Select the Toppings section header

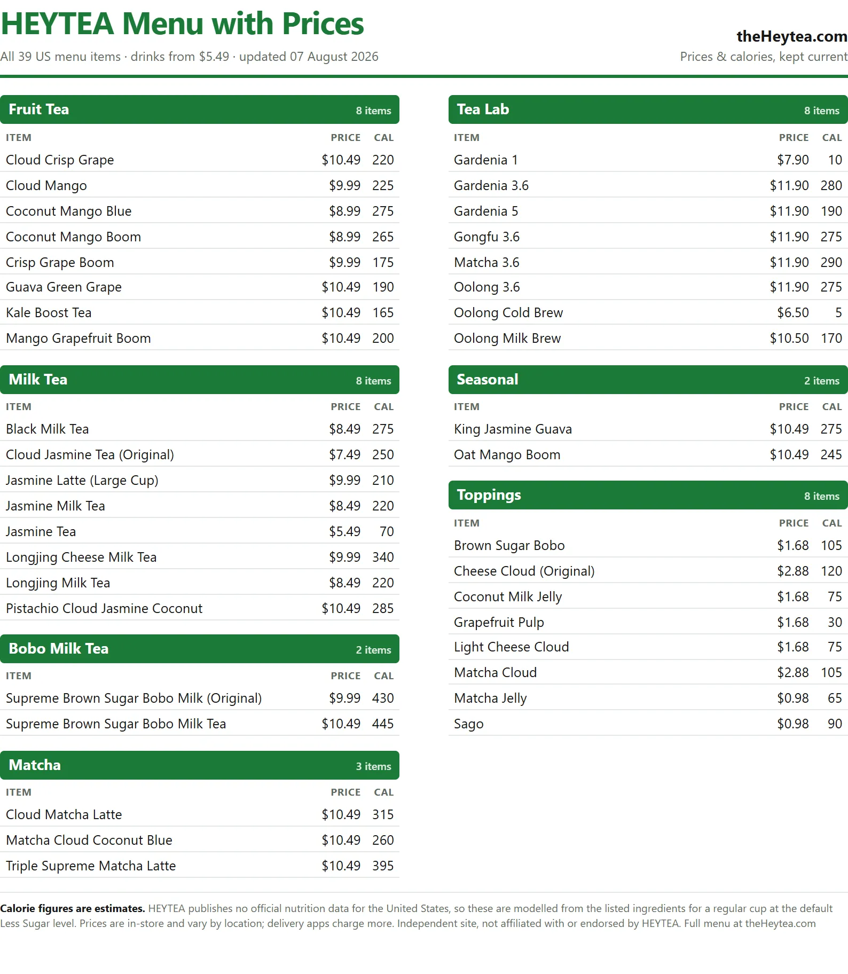[648, 495]
